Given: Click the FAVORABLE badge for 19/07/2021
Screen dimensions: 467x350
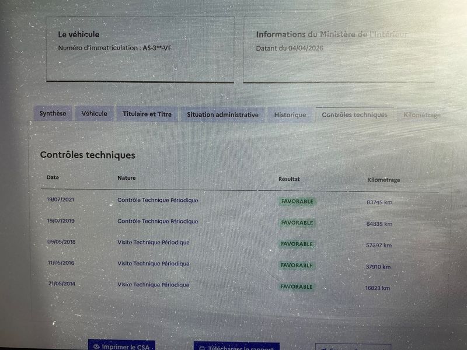Looking at the screenshot, I should click(297, 201).
